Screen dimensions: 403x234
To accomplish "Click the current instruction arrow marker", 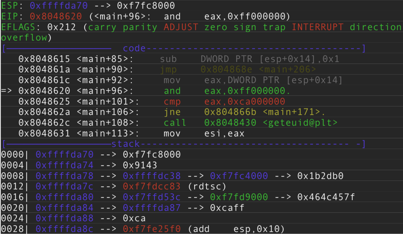I will coord(7,91).
